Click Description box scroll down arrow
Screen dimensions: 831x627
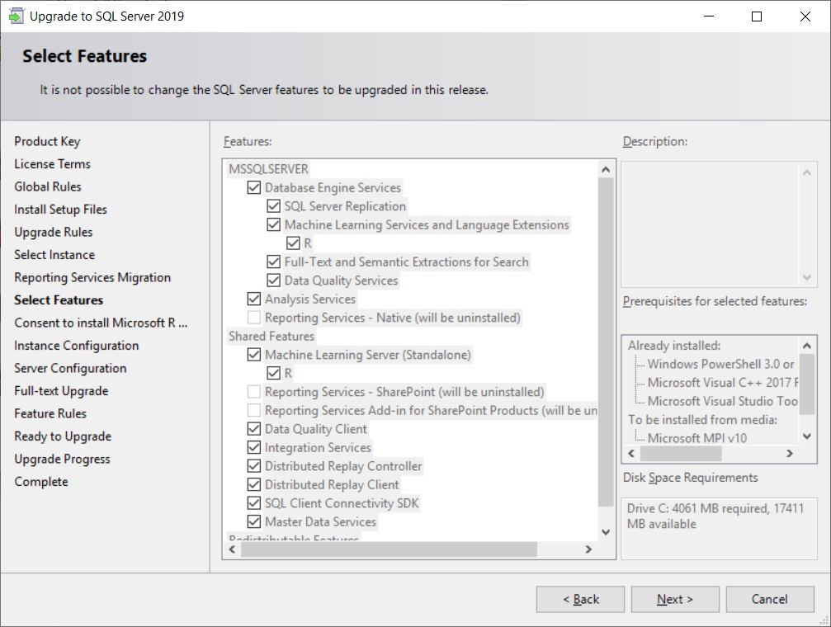click(806, 277)
